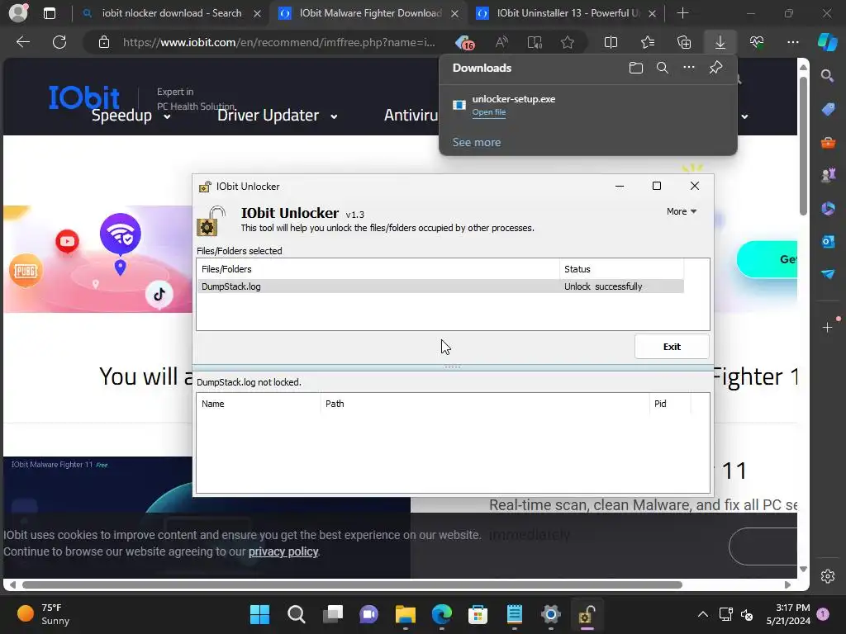The height and width of the screenshot is (634, 846).
Task: Switch to 'IObit Malware Fighter Download' tab
Action: 370,13
